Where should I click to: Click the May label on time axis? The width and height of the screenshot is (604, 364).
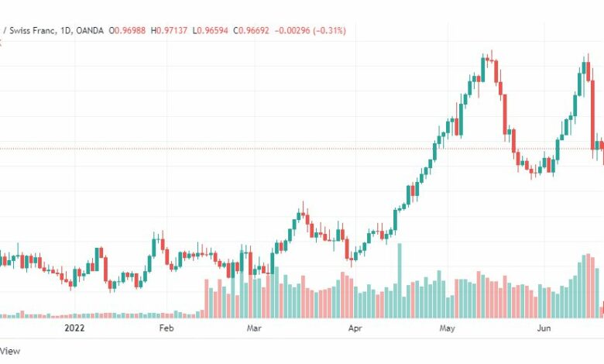(x=448, y=328)
